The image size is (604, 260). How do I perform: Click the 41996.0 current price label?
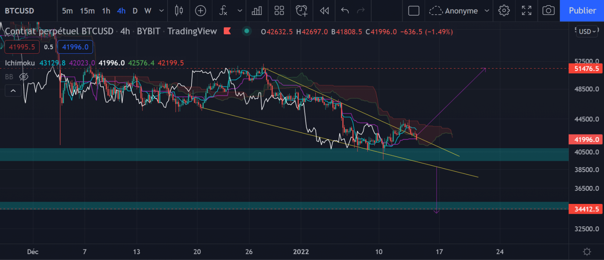(586, 139)
